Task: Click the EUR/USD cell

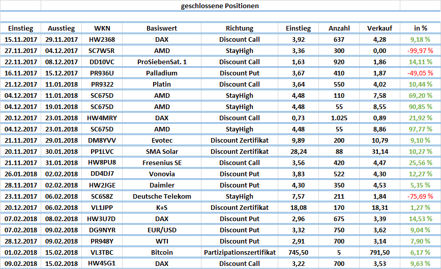Action: click(x=162, y=230)
